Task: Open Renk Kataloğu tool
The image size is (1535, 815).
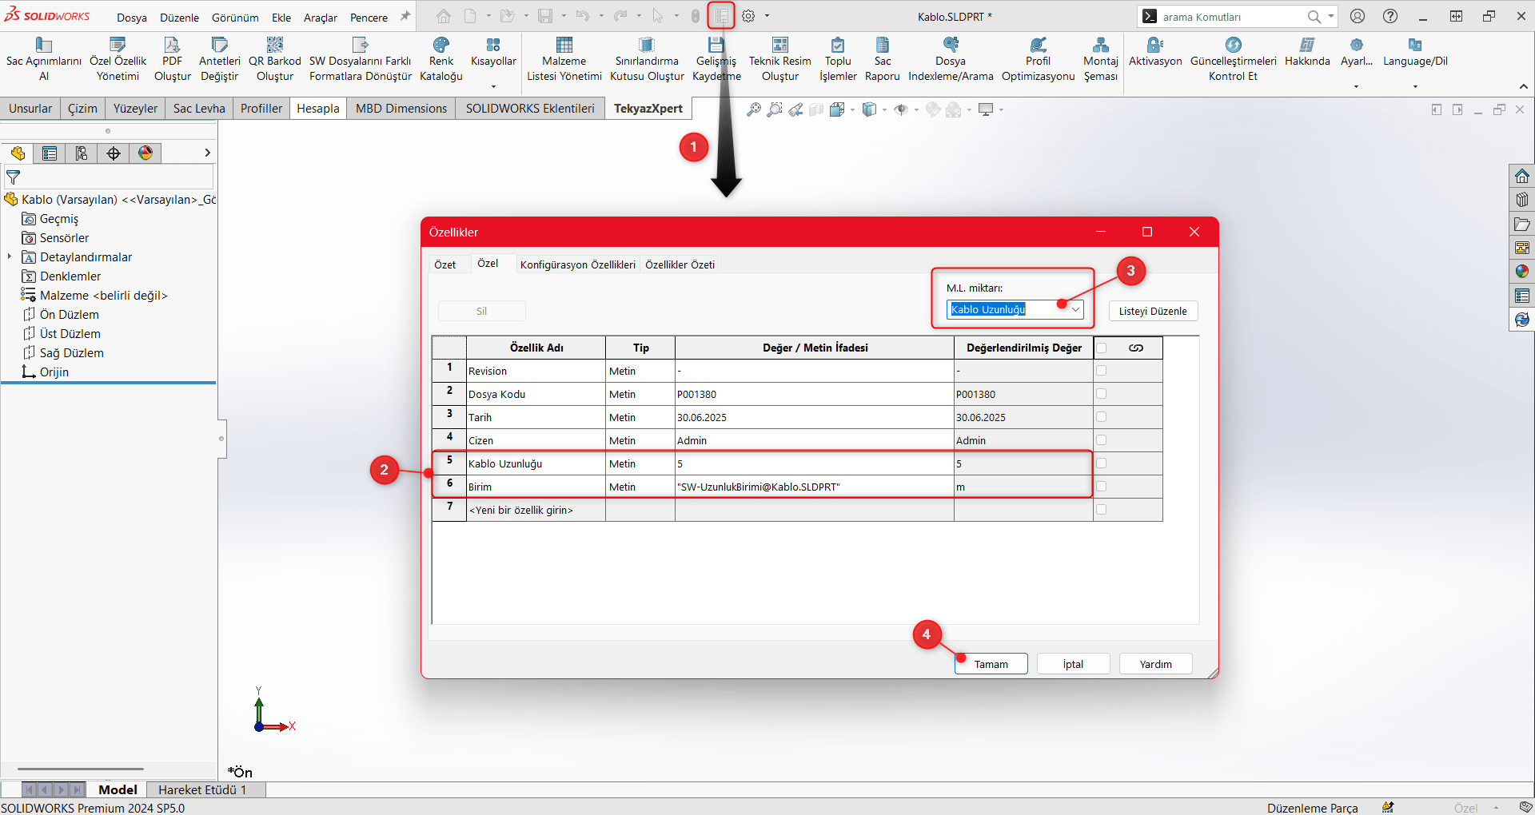Action: pos(441,59)
